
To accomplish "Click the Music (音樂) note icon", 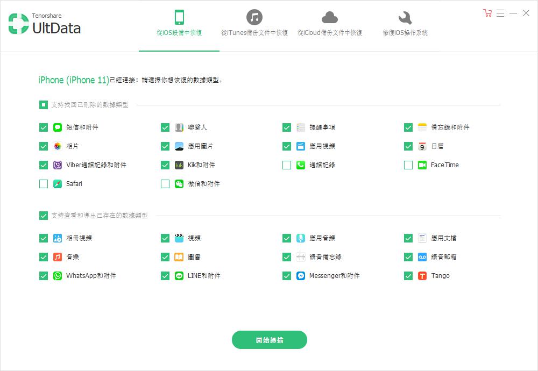I will (58, 257).
